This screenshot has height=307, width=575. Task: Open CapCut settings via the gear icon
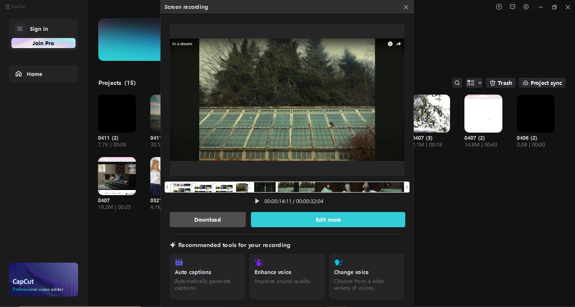[x=526, y=7]
